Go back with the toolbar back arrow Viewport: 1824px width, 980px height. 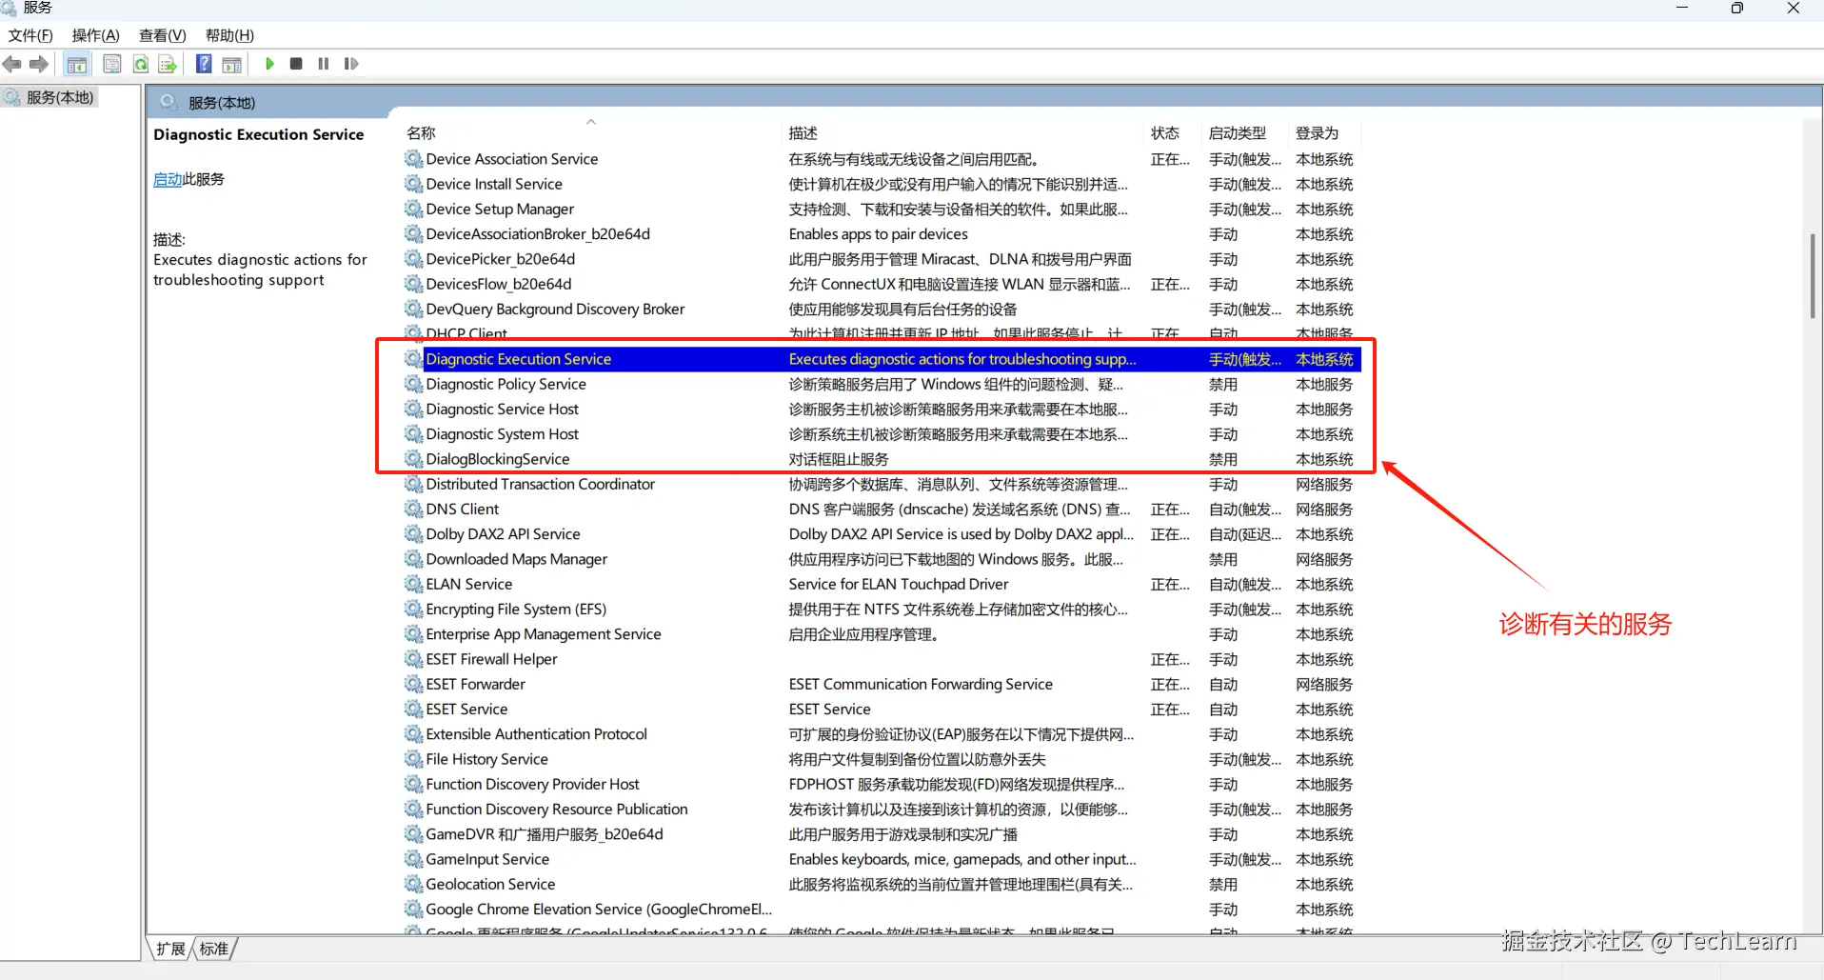12,64
